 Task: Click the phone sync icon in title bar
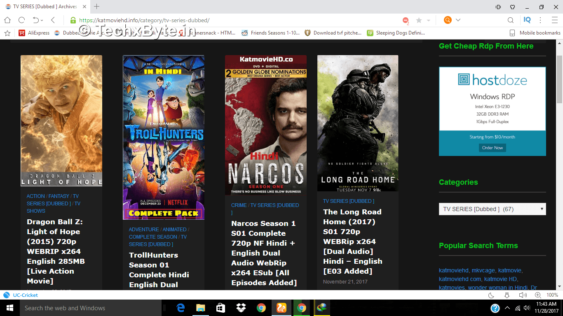(498, 7)
